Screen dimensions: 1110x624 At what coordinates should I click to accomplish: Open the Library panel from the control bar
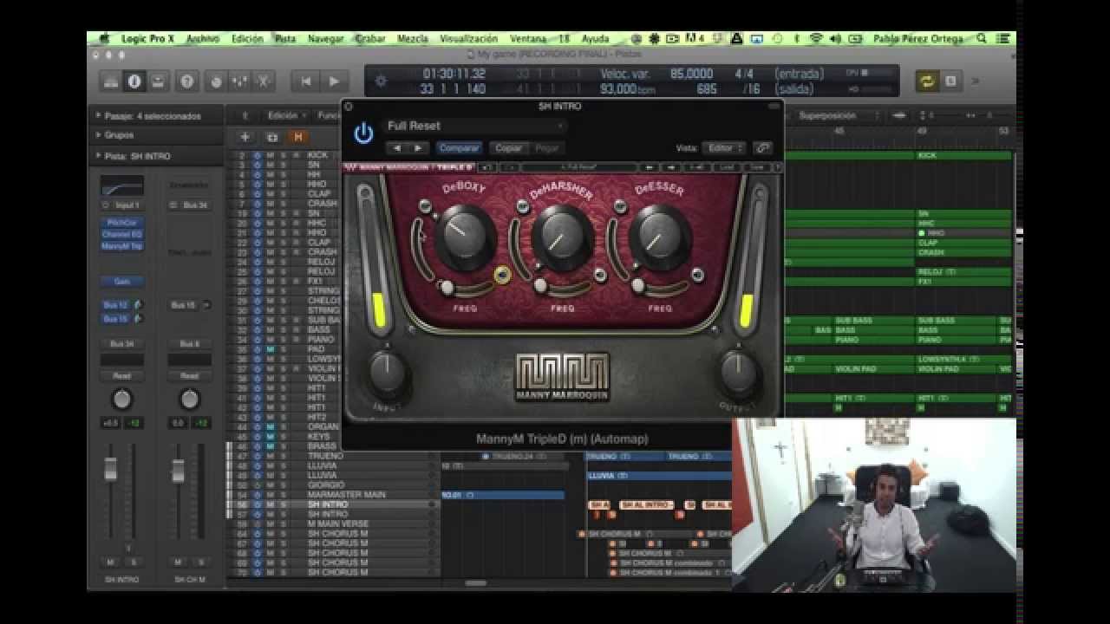pos(110,81)
